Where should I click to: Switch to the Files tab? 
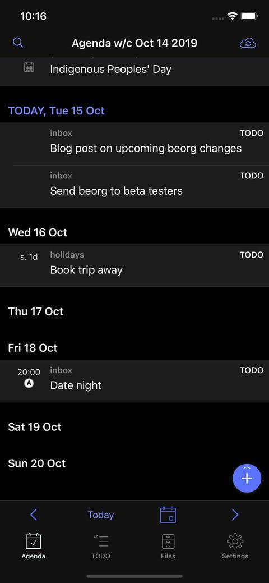click(x=168, y=546)
